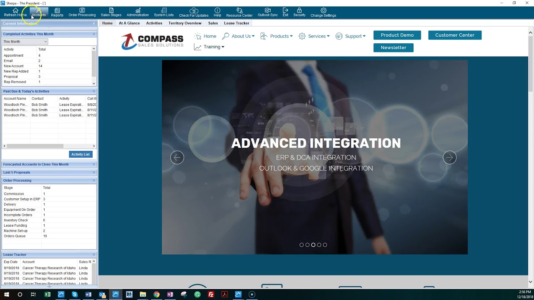
Task: Click the Product Demo button
Action: (397, 35)
